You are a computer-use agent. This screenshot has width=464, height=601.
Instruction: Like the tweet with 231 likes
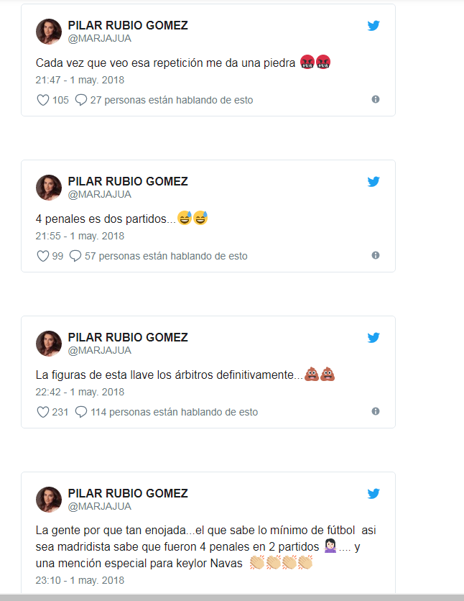click(x=43, y=412)
